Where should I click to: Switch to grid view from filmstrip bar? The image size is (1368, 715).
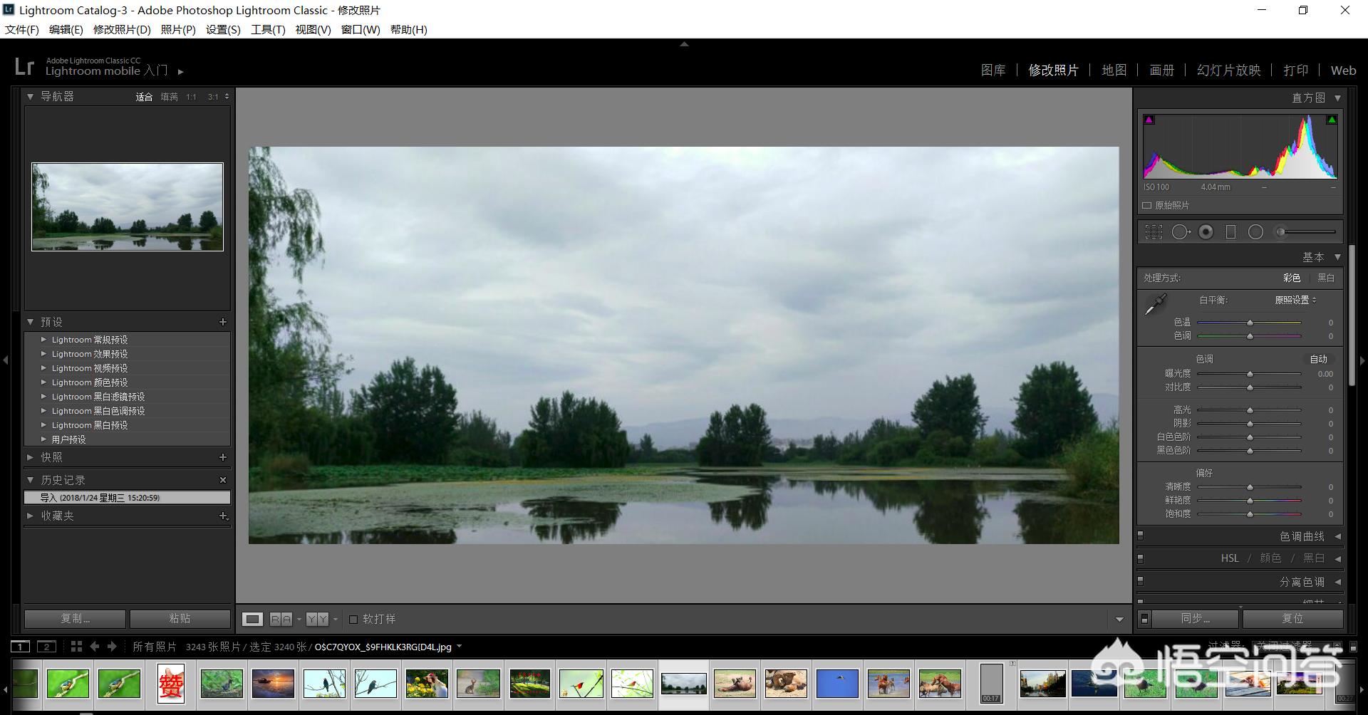click(x=76, y=647)
